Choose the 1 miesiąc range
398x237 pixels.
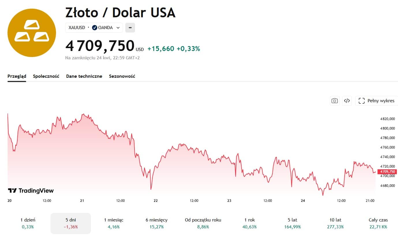coord(114,223)
